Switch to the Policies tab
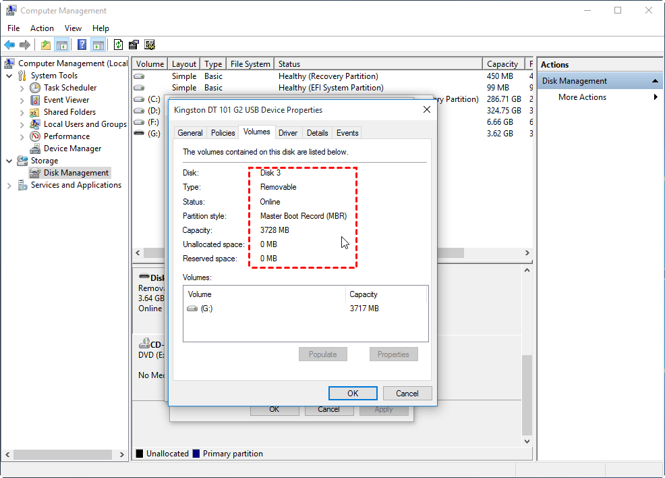 [x=223, y=133]
